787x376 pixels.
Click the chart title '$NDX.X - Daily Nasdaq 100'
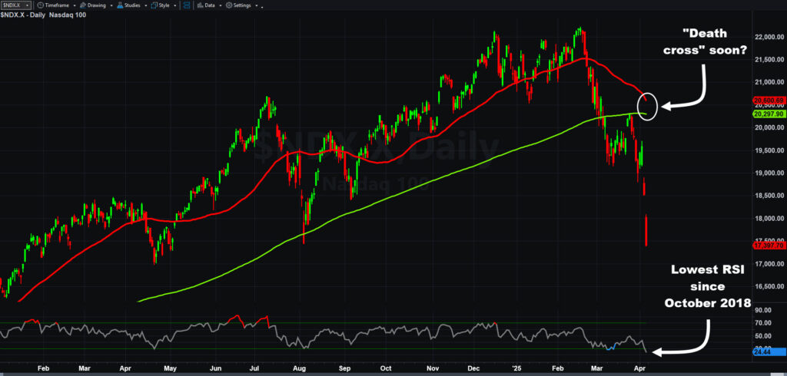[43, 15]
